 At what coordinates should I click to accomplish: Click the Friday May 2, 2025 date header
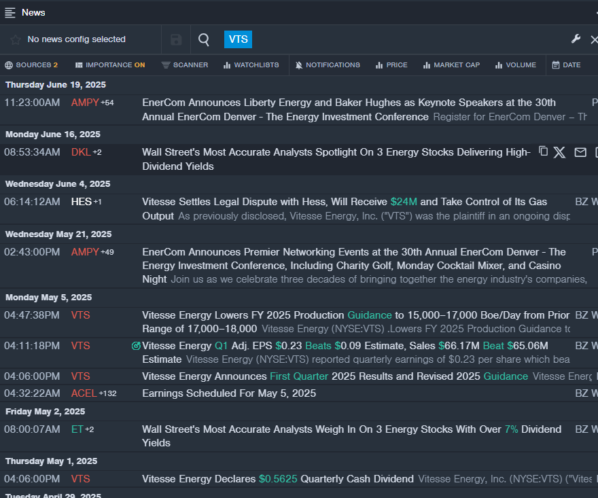[46, 412]
